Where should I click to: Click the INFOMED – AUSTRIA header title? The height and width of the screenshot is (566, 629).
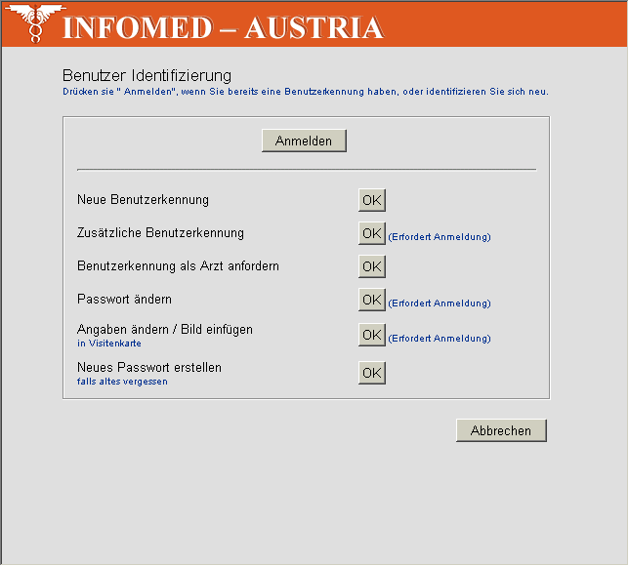pyautogui.click(x=224, y=27)
